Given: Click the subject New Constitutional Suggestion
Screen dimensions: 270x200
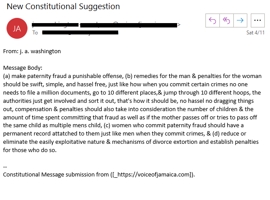Looking at the screenshot, I should pyautogui.click(x=63, y=7).
